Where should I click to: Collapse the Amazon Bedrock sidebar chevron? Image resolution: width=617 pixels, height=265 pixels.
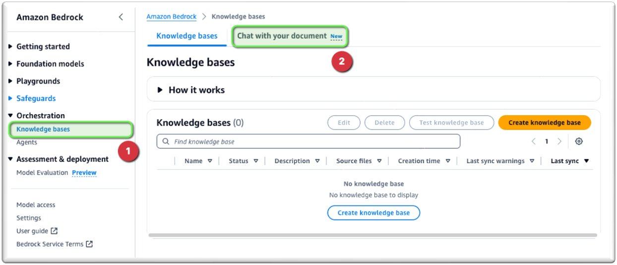click(121, 17)
